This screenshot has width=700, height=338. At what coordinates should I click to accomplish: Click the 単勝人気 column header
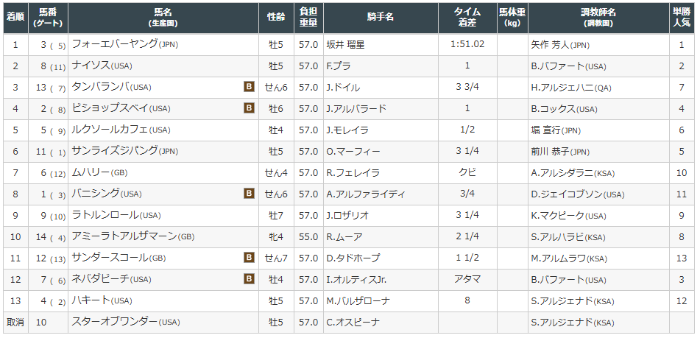682,18
